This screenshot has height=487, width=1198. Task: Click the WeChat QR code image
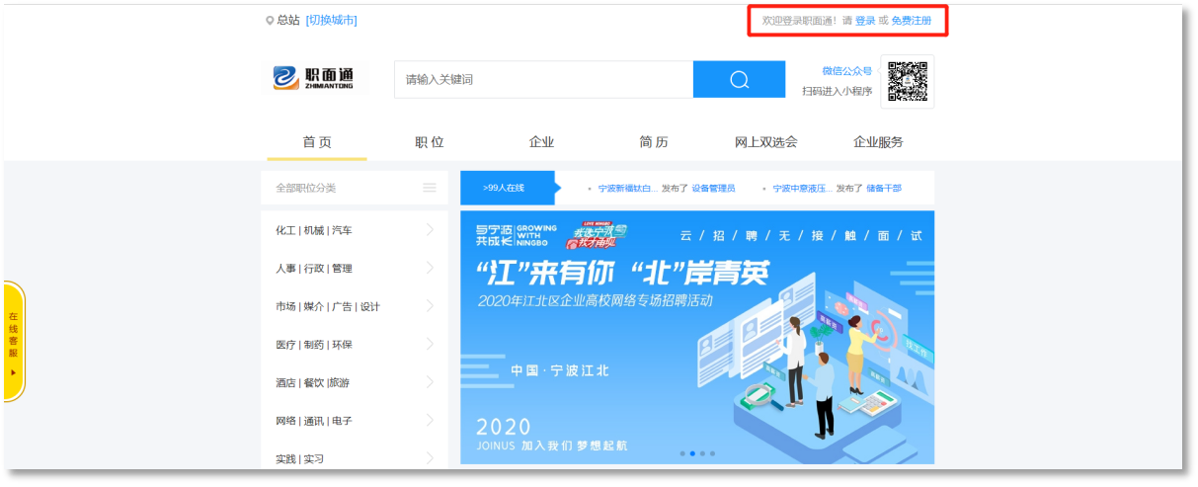(907, 81)
